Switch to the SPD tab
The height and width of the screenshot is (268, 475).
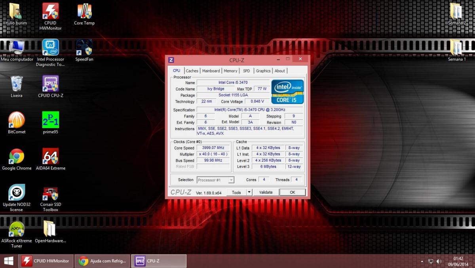click(247, 71)
